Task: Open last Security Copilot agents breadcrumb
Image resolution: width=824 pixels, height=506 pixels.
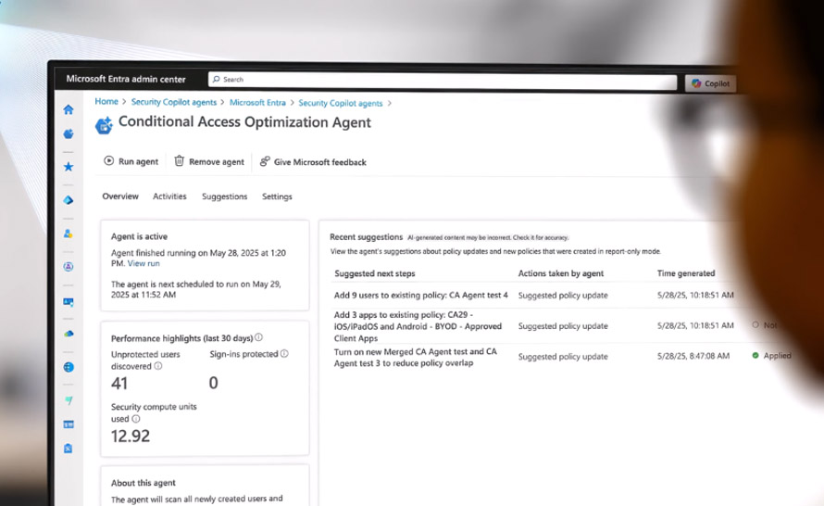Action: point(341,103)
